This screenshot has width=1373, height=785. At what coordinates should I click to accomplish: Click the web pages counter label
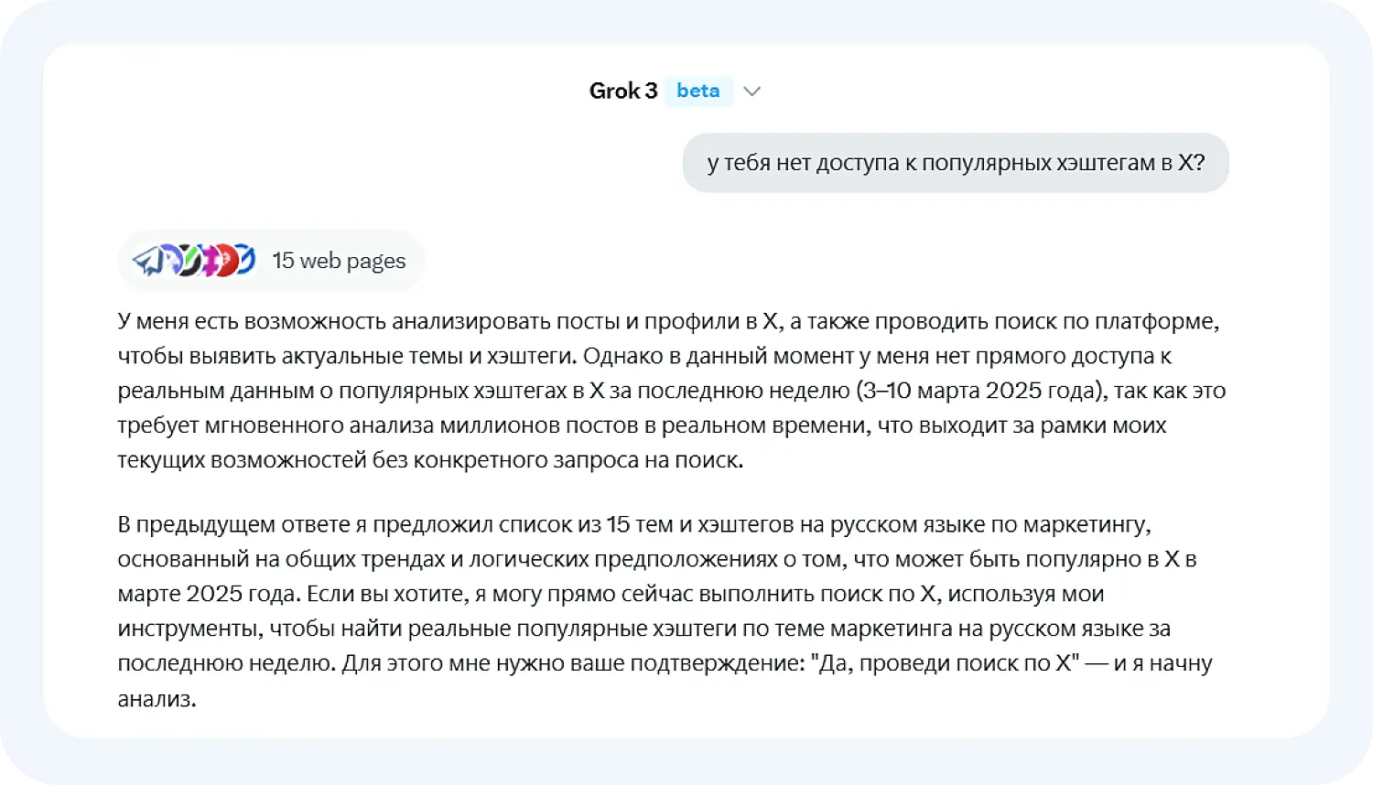pos(339,261)
